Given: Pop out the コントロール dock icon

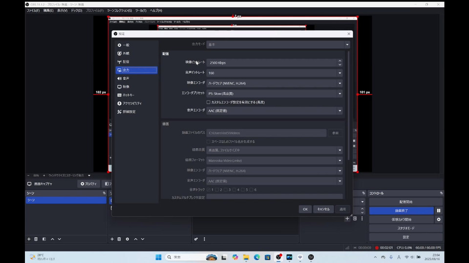Looking at the screenshot, I should coord(441,193).
